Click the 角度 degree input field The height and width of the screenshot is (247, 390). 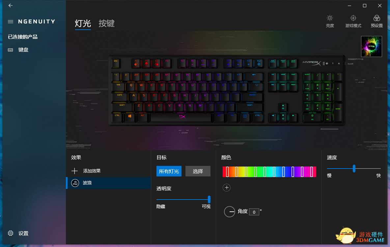pyautogui.click(x=254, y=212)
